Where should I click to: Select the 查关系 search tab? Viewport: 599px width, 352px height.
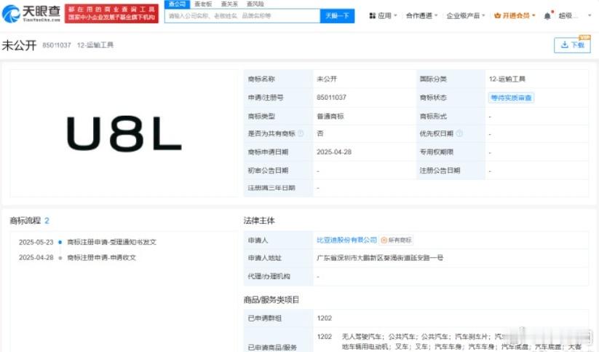click(229, 4)
